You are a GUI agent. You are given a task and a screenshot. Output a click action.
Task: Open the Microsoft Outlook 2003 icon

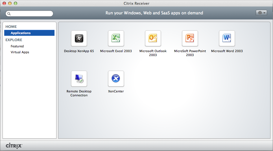click(153, 38)
